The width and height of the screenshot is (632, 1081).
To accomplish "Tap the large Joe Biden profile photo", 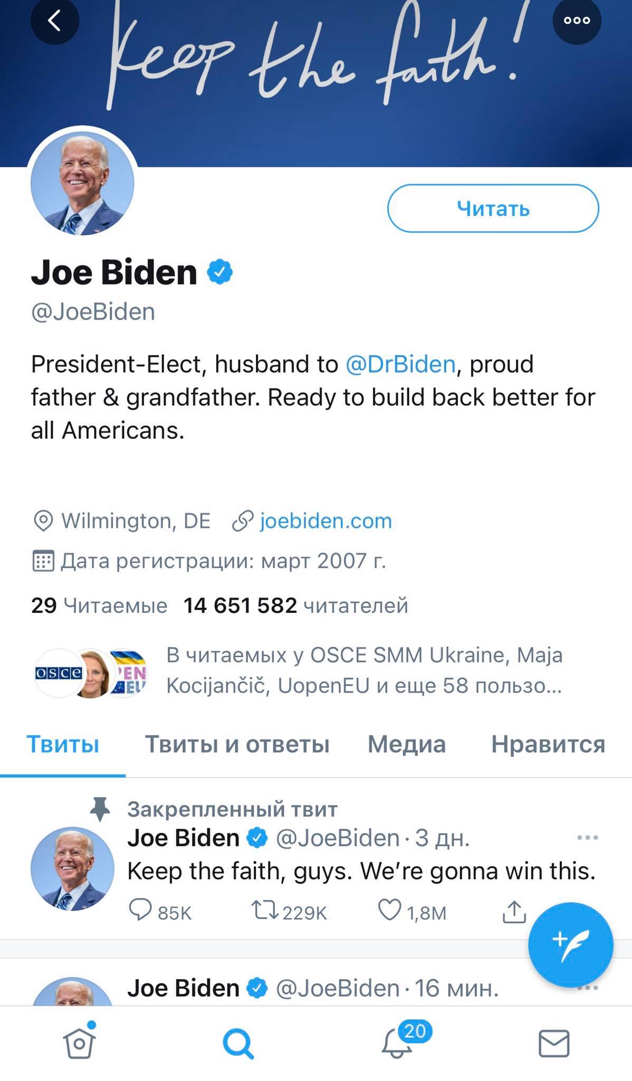I will coord(83,183).
